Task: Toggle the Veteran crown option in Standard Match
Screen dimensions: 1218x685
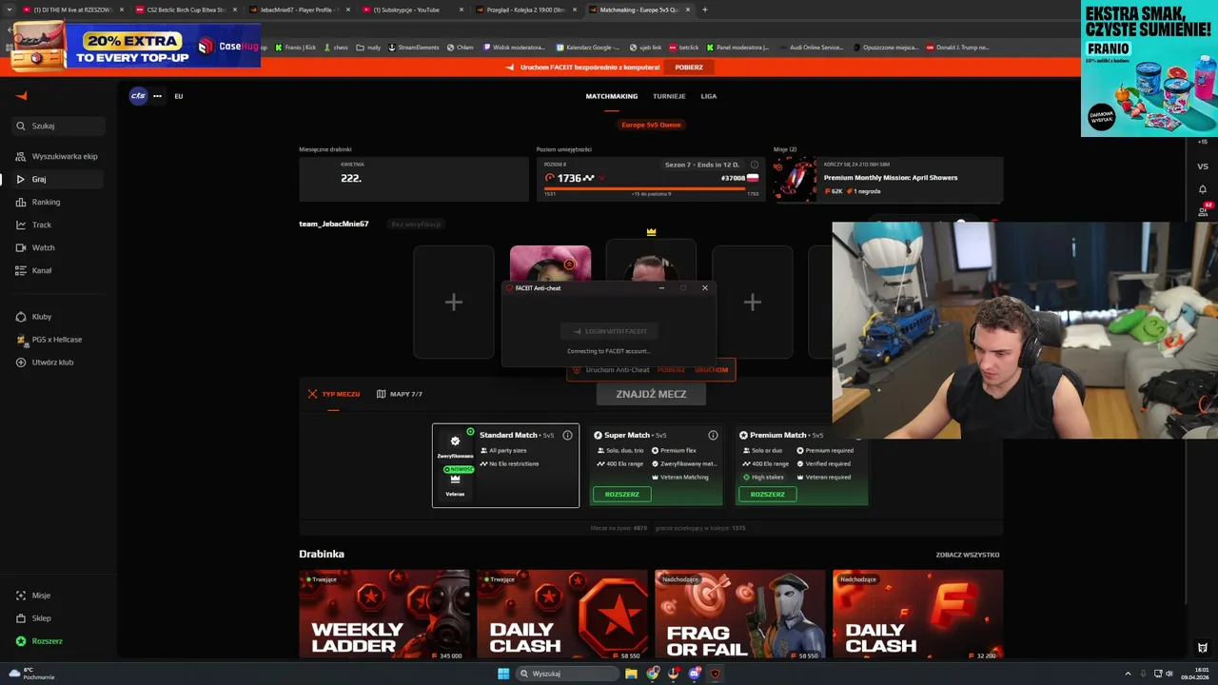Action: (455, 484)
